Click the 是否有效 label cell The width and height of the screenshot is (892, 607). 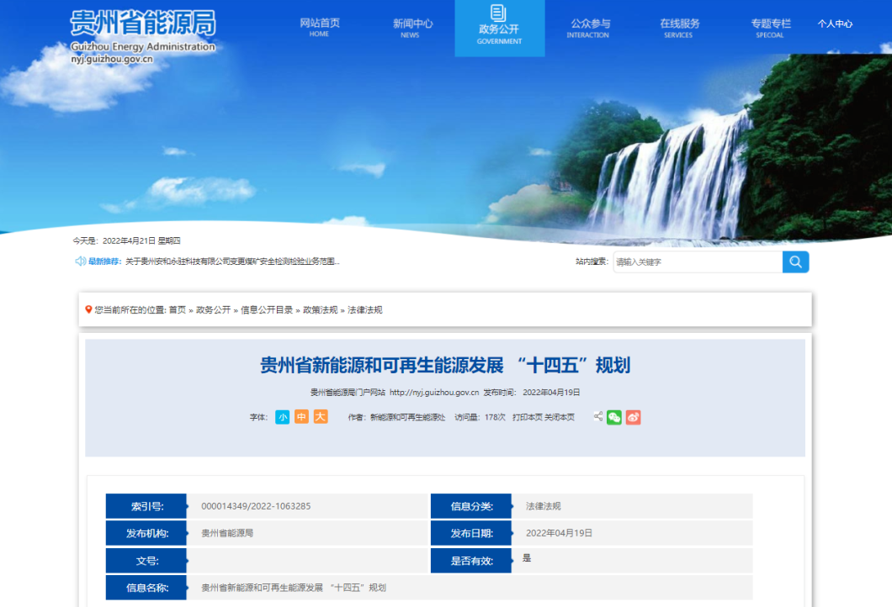click(x=471, y=561)
